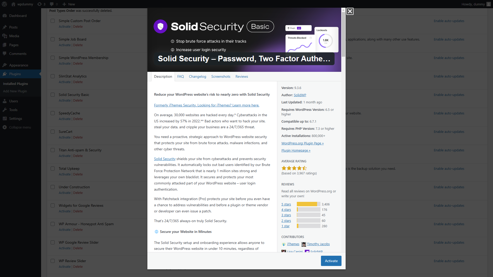Click the Media icon in sidebar
This screenshot has width=493, height=277.
pos(5,36)
